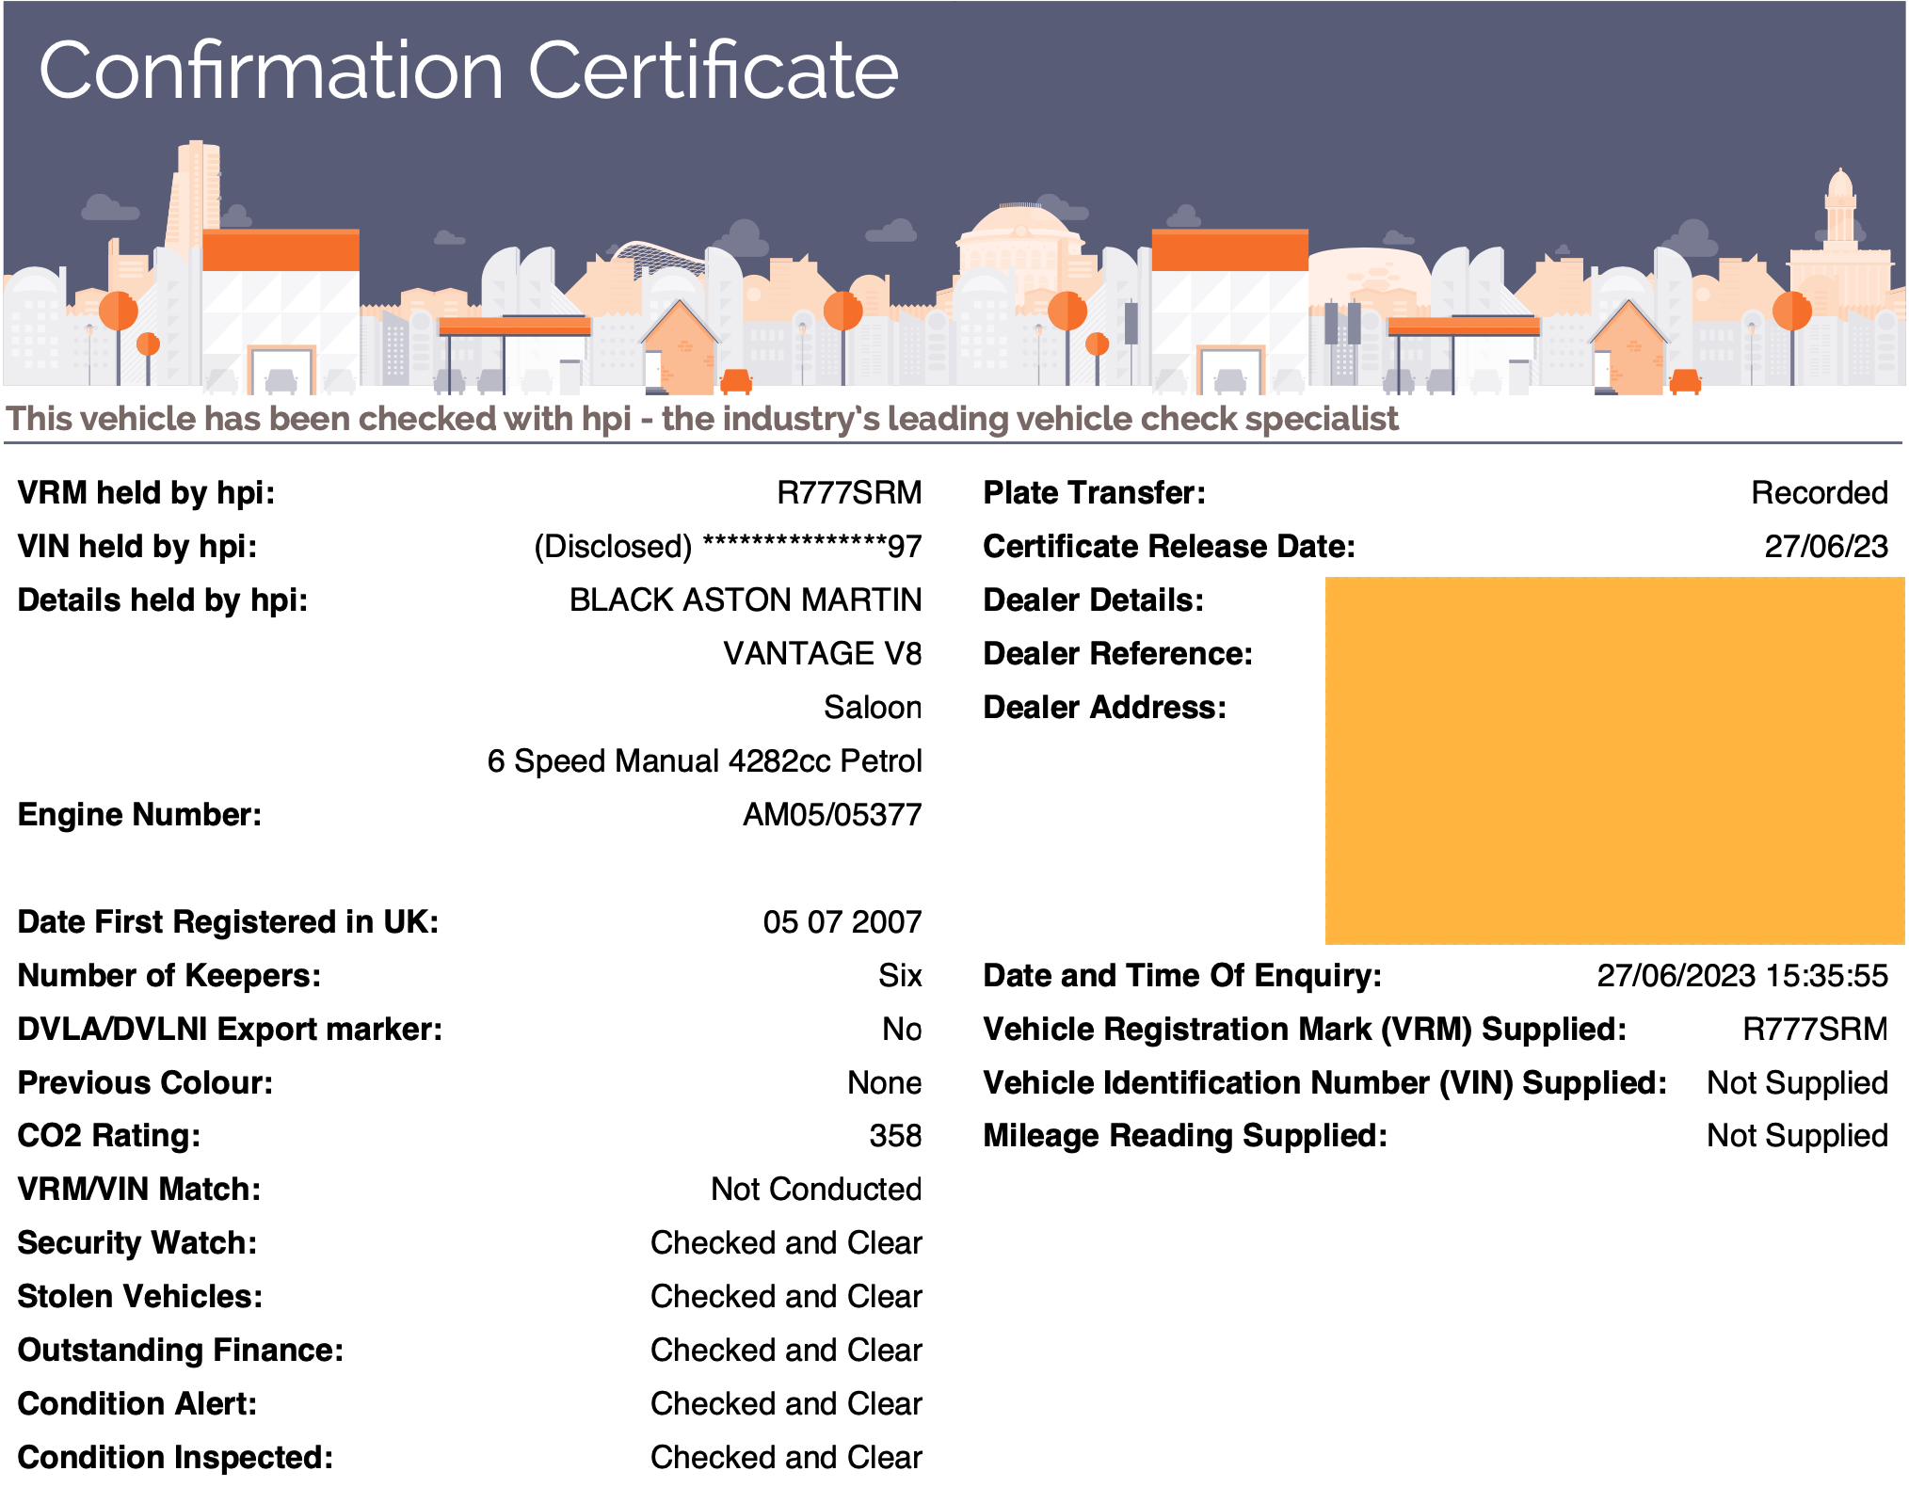Click the hpi industry's leading specialist tagline

(702, 419)
